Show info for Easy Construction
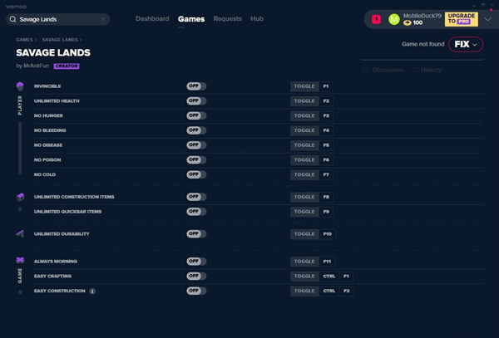This screenshot has height=338, width=499. [x=92, y=291]
